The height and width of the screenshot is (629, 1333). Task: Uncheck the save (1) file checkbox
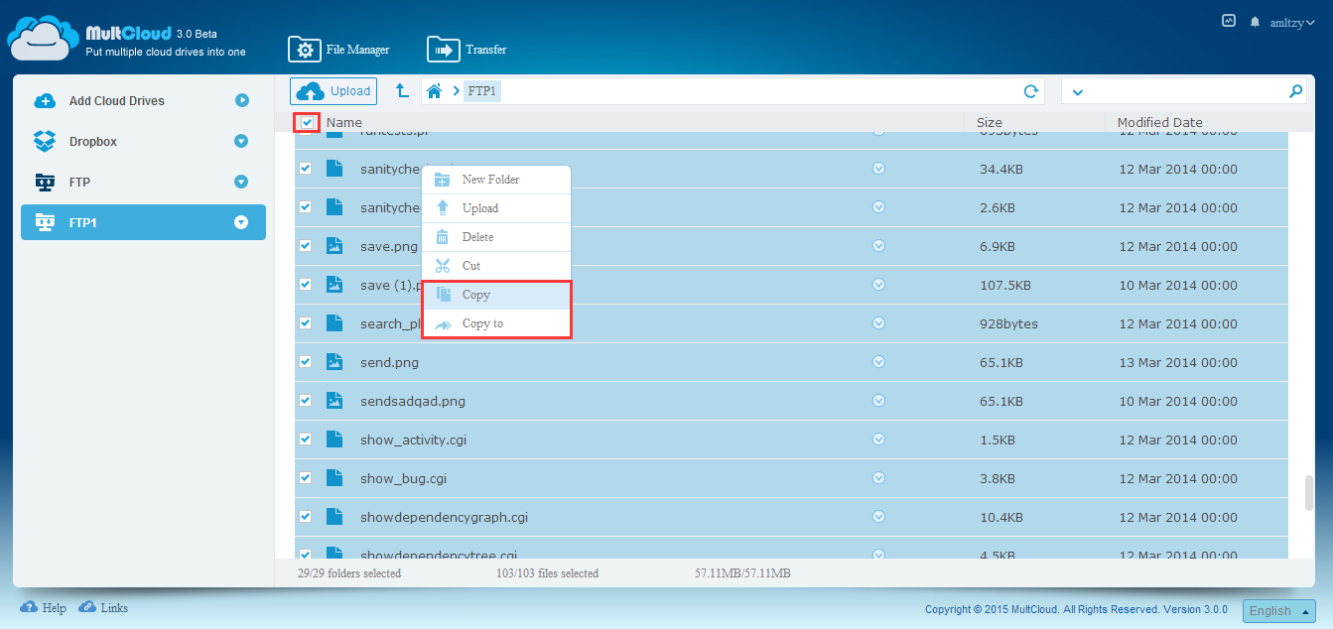pyautogui.click(x=305, y=285)
